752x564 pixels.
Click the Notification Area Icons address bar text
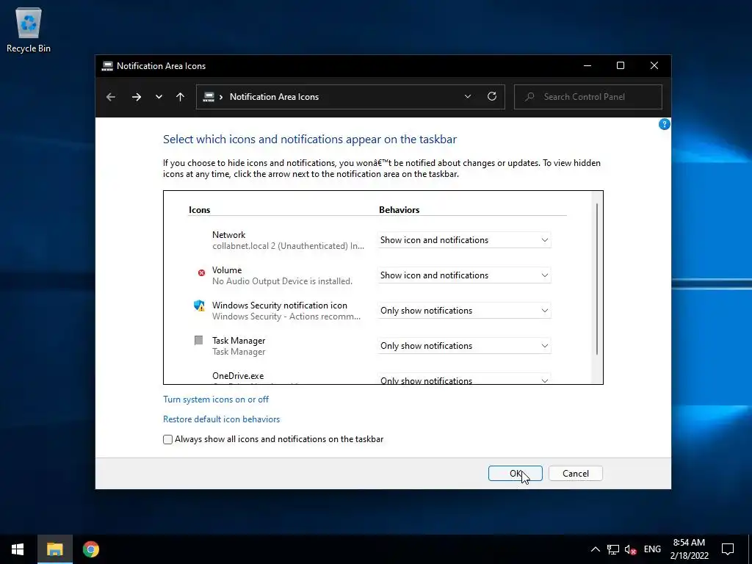coord(275,97)
